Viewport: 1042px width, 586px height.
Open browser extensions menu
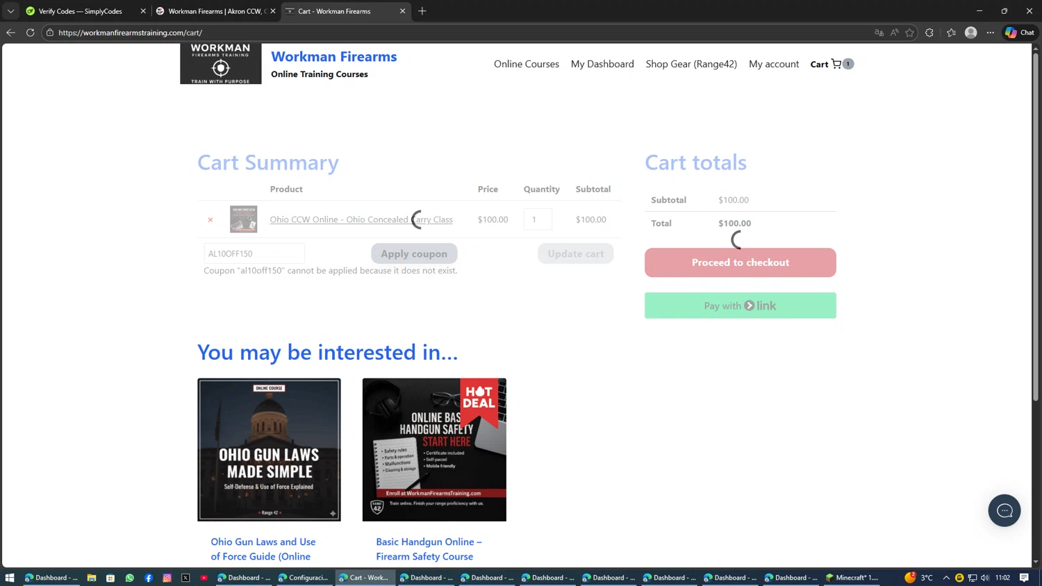(x=929, y=33)
